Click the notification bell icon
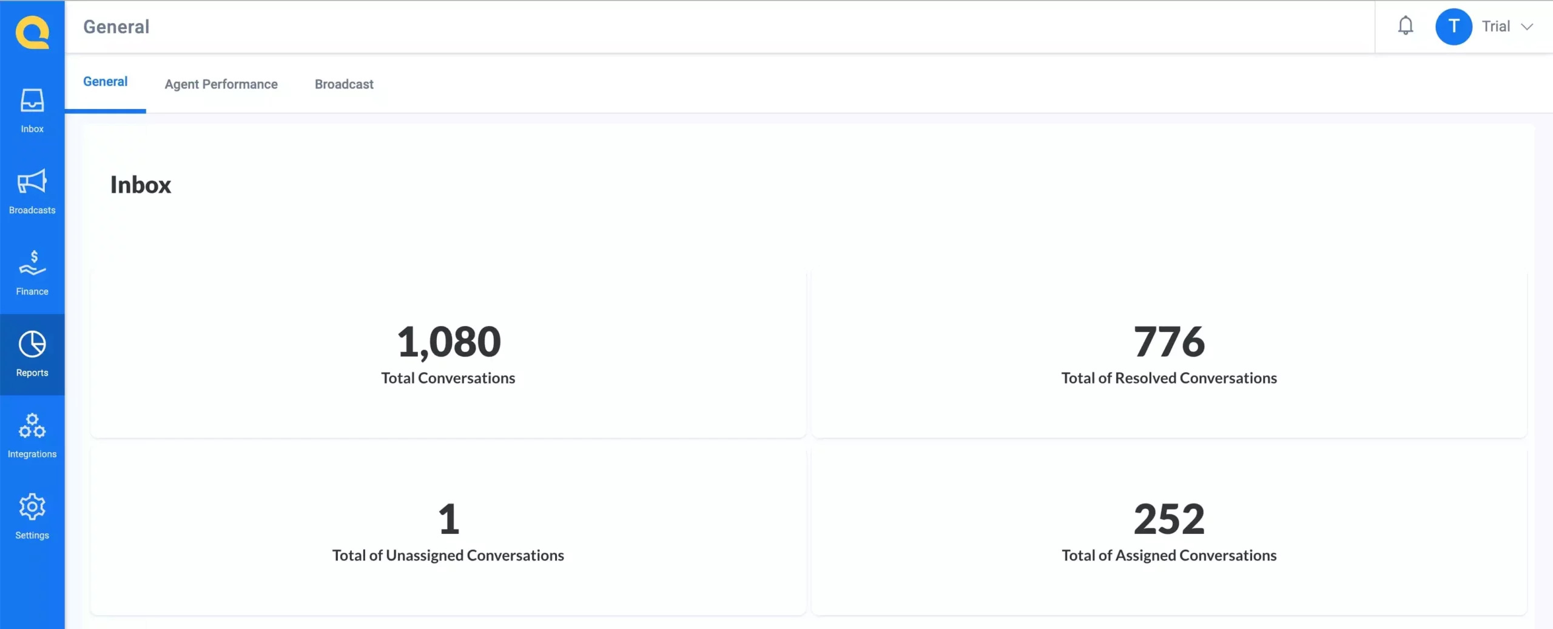This screenshot has height=629, width=1553. tap(1406, 26)
